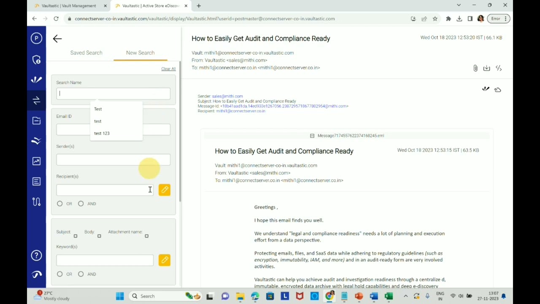Click the Recipient(s) input field
Image resolution: width=540 pixels, height=304 pixels.
pyautogui.click(x=105, y=190)
